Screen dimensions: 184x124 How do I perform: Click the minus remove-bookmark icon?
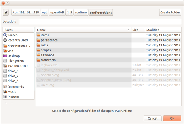pos(12,103)
